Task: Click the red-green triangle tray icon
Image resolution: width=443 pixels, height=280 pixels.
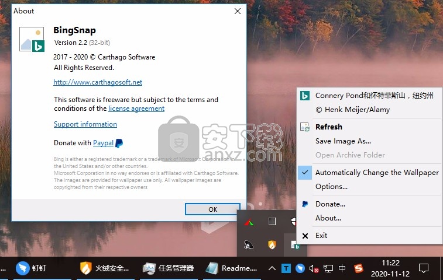Action: pos(249,222)
